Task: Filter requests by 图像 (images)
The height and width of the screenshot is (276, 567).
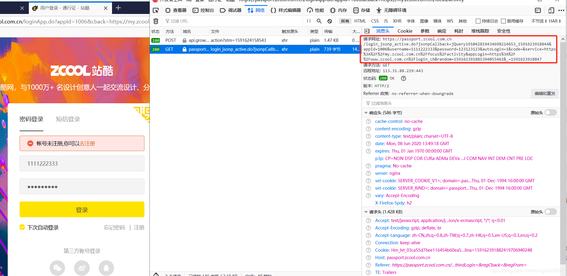Action: click(424, 21)
